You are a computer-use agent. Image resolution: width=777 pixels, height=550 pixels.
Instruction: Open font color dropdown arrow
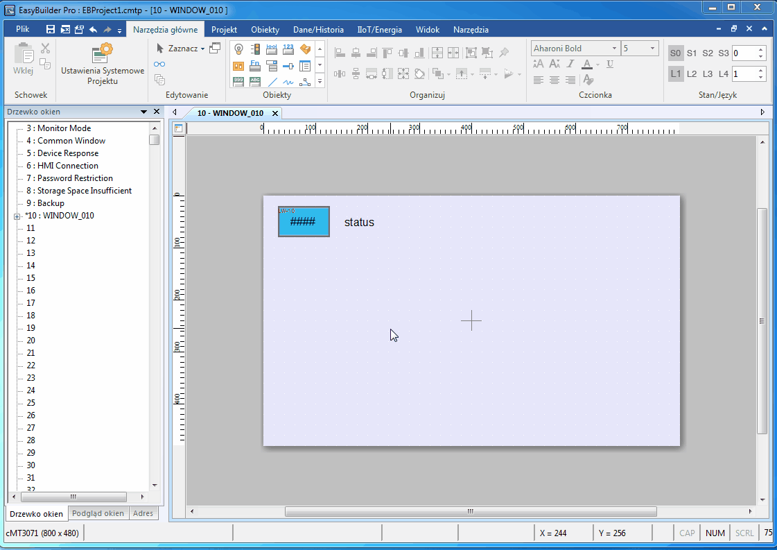point(597,65)
